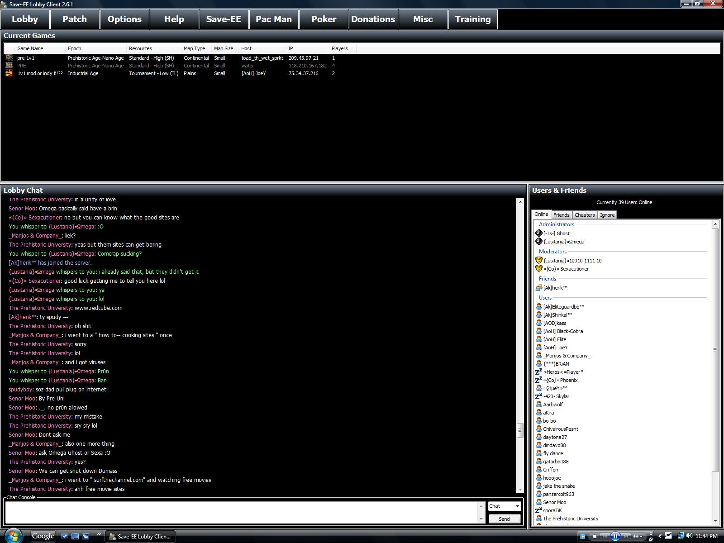Viewport: 724px width, 543px height.
Task: Click the admin icon next to [-Ts-] Ghost
Action: tap(538, 233)
